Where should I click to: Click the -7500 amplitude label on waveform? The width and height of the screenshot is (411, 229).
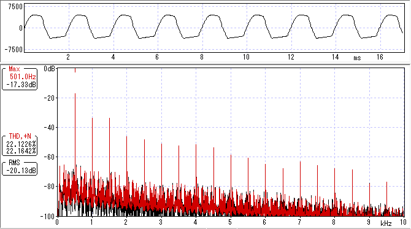click(x=13, y=49)
